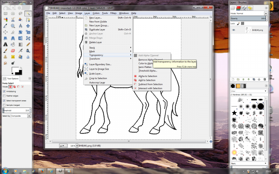Select the black star brush thumbnail
Screen dimensions: 279x174
(234, 113)
